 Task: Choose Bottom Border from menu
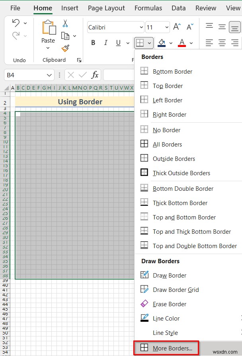(x=188, y=72)
